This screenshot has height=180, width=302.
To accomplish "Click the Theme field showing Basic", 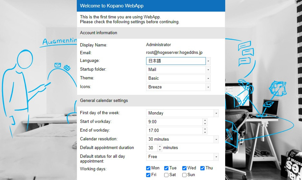I will point(176,78).
